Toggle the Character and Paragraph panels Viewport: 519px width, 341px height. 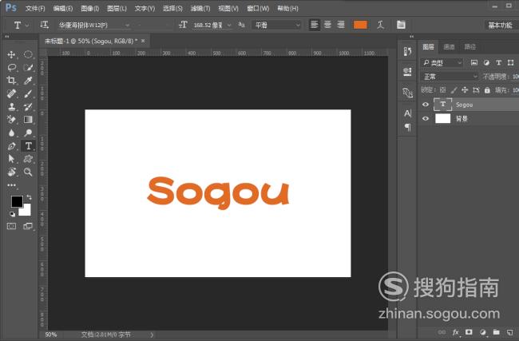coord(401,25)
